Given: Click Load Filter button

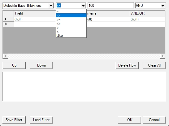Looking at the screenshot, I should tap(41, 120).
